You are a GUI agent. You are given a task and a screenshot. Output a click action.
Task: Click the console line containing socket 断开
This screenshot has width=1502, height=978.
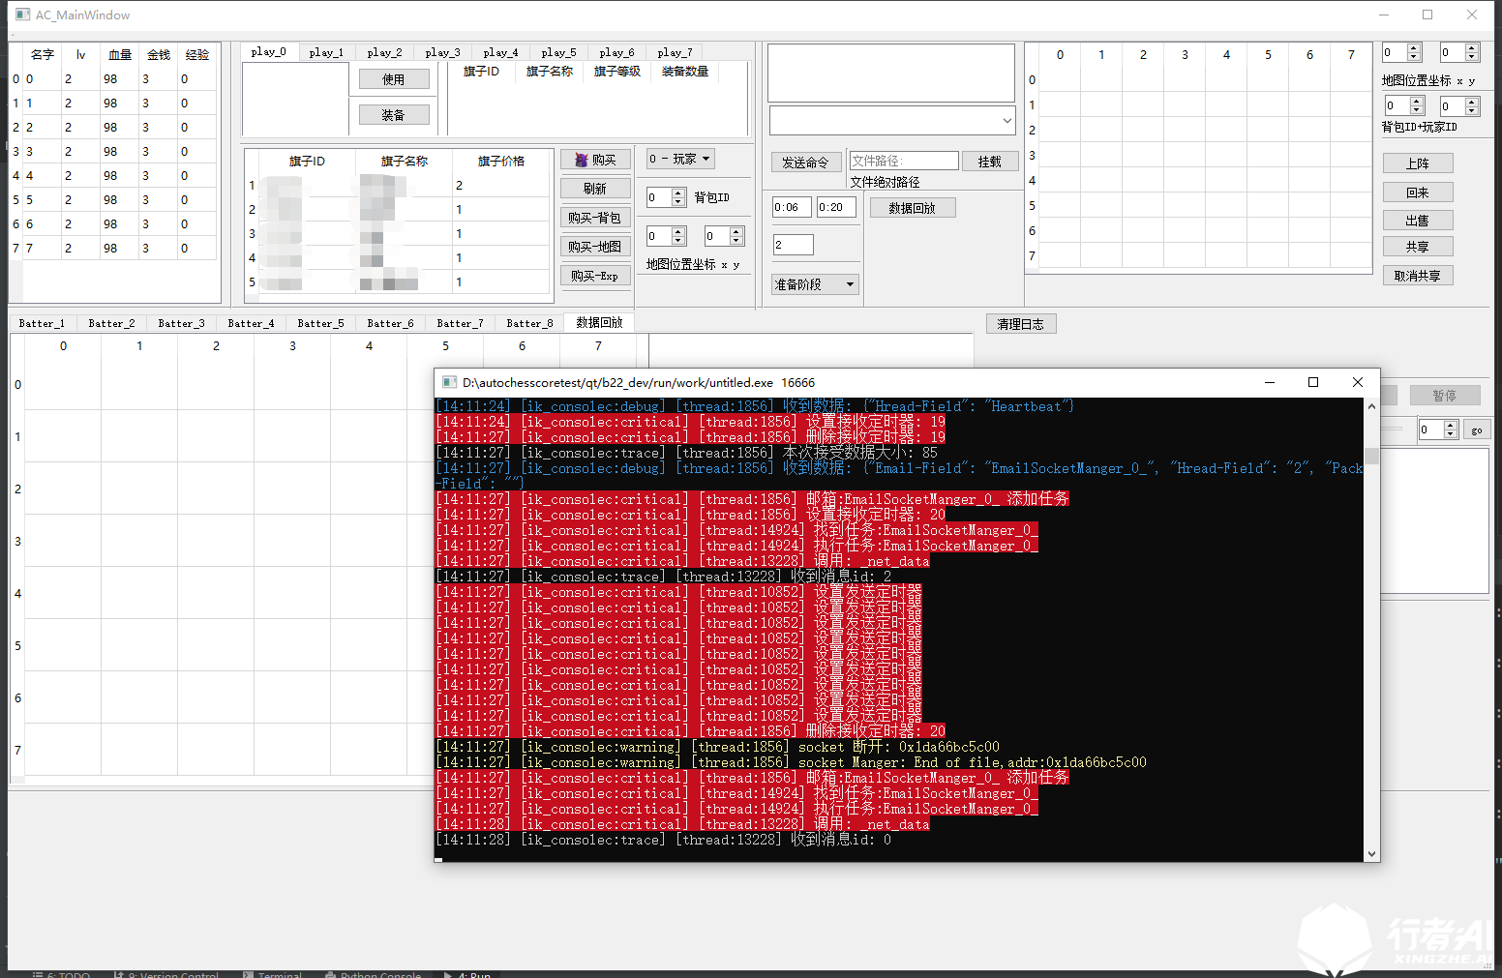click(717, 747)
